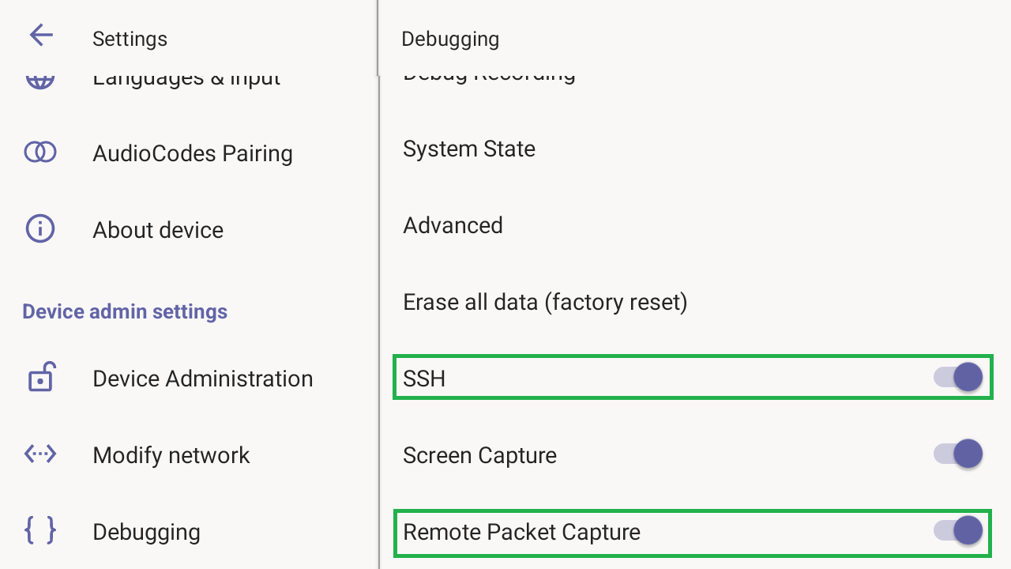Open AudioCodes Pairing settings
Viewport: 1011px width, 569px height.
point(193,153)
